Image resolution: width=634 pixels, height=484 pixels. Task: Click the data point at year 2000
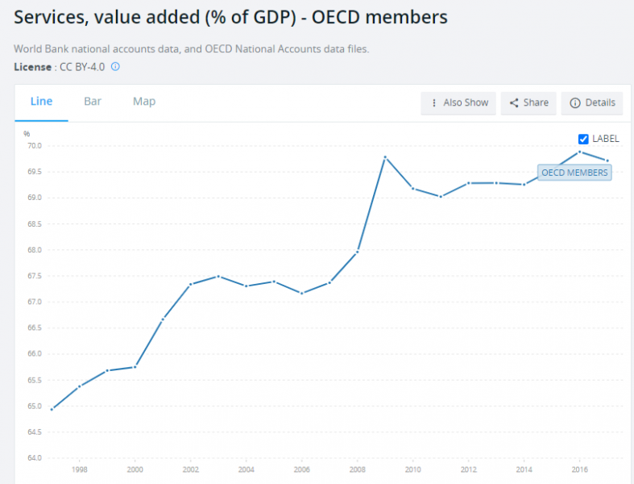pos(135,367)
